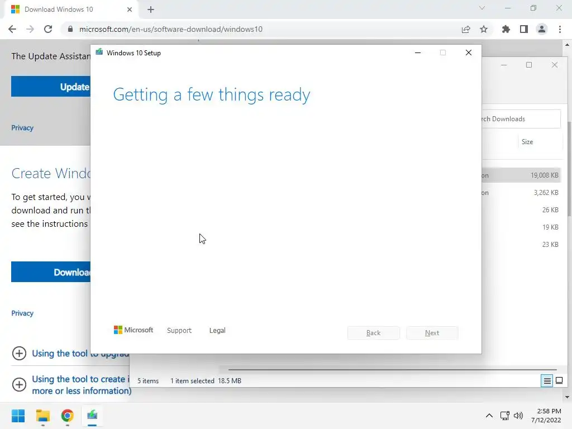Show hidden system tray icons
This screenshot has width=572, height=429.
coord(489,416)
